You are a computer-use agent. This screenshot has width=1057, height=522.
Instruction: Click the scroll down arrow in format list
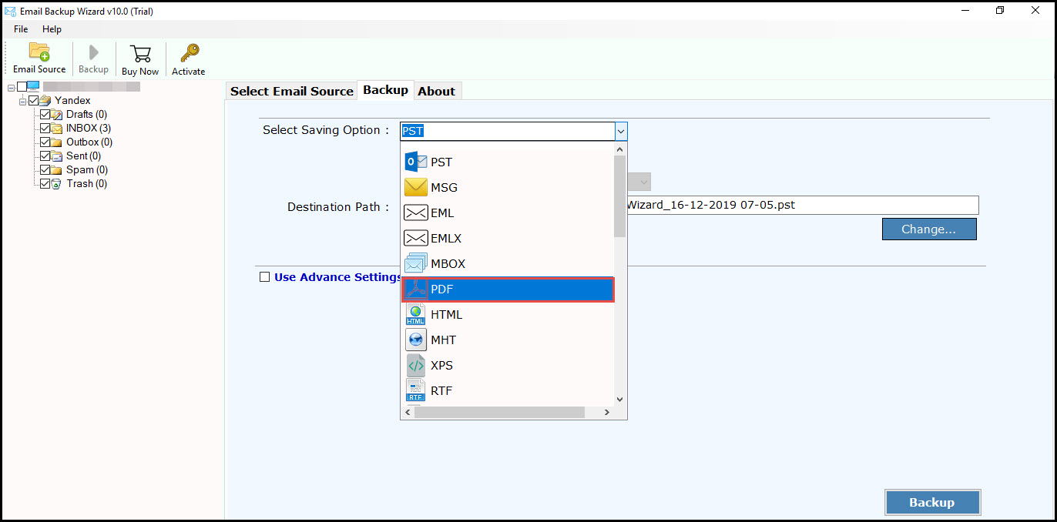coord(619,399)
